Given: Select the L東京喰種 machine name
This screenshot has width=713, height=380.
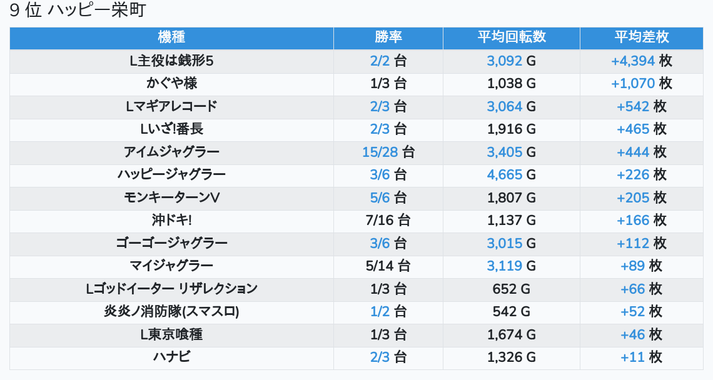Looking at the screenshot, I should coord(171,335).
